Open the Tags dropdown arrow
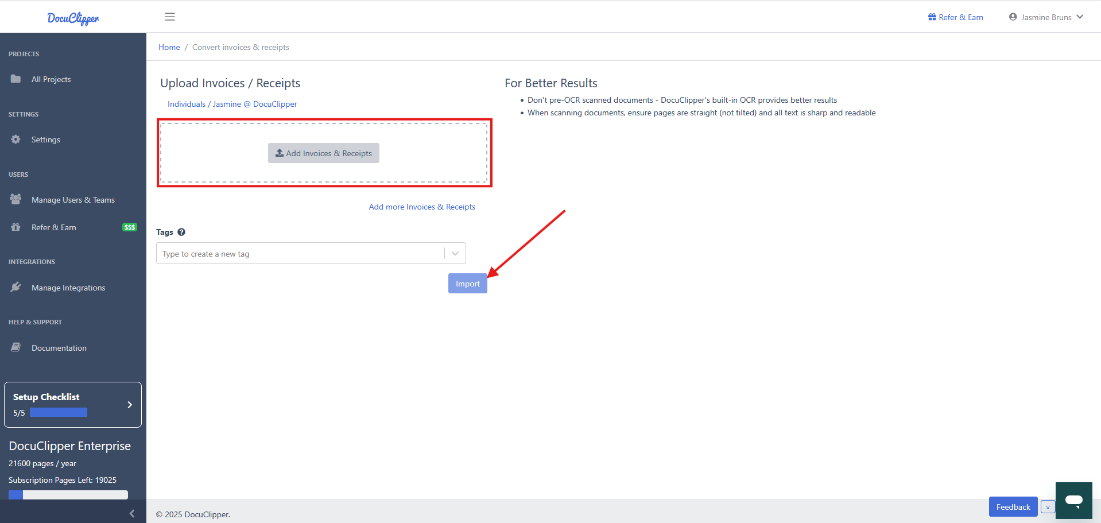 [454, 253]
